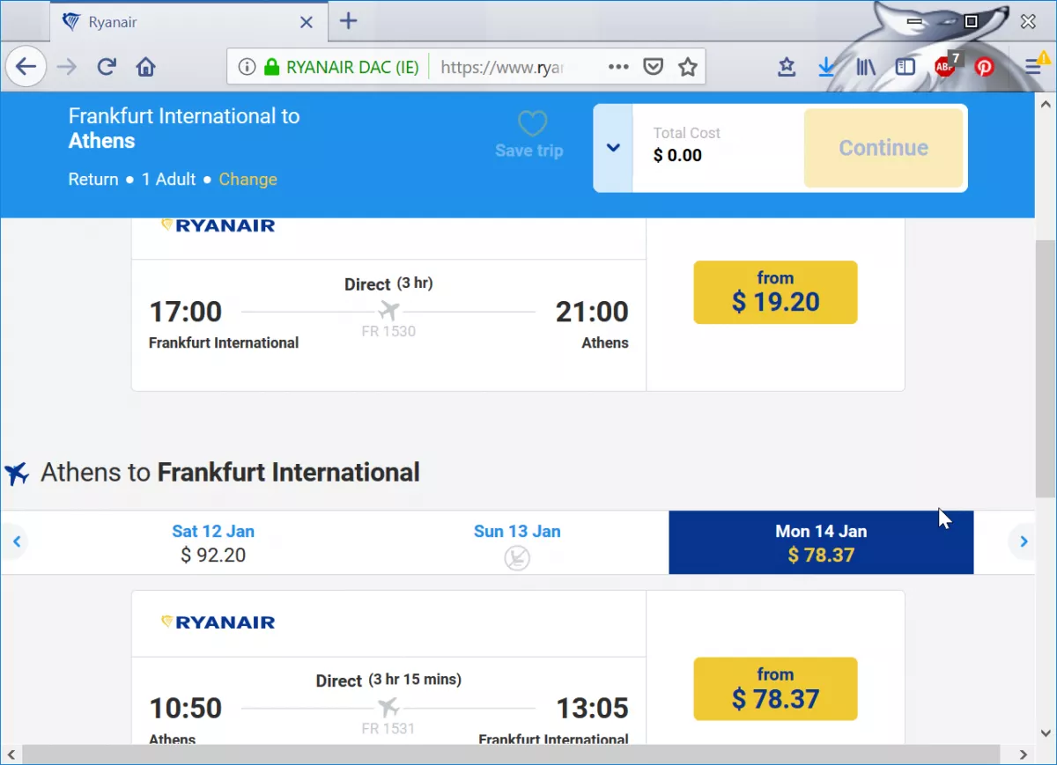This screenshot has height=765, width=1057.
Task: Show earlier return dates with left chevron
Action: (x=16, y=542)
